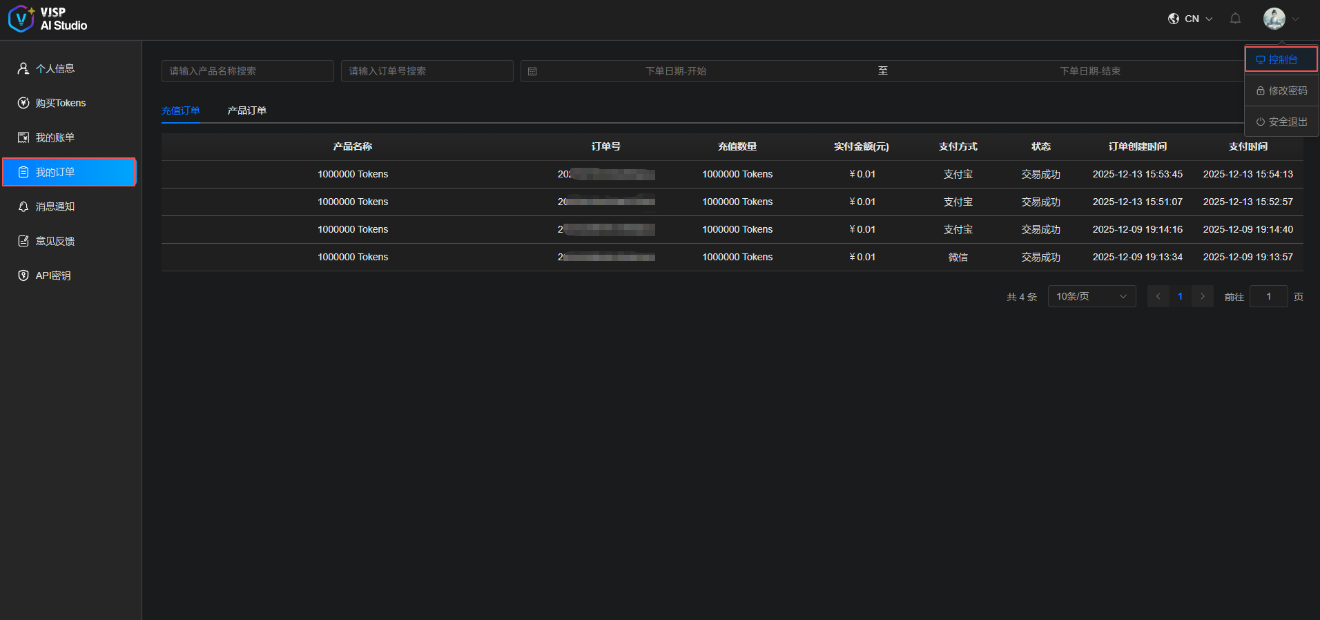Click the VJSP AI Studio logo
1320x620 pixels.
[x=48, y=19]
